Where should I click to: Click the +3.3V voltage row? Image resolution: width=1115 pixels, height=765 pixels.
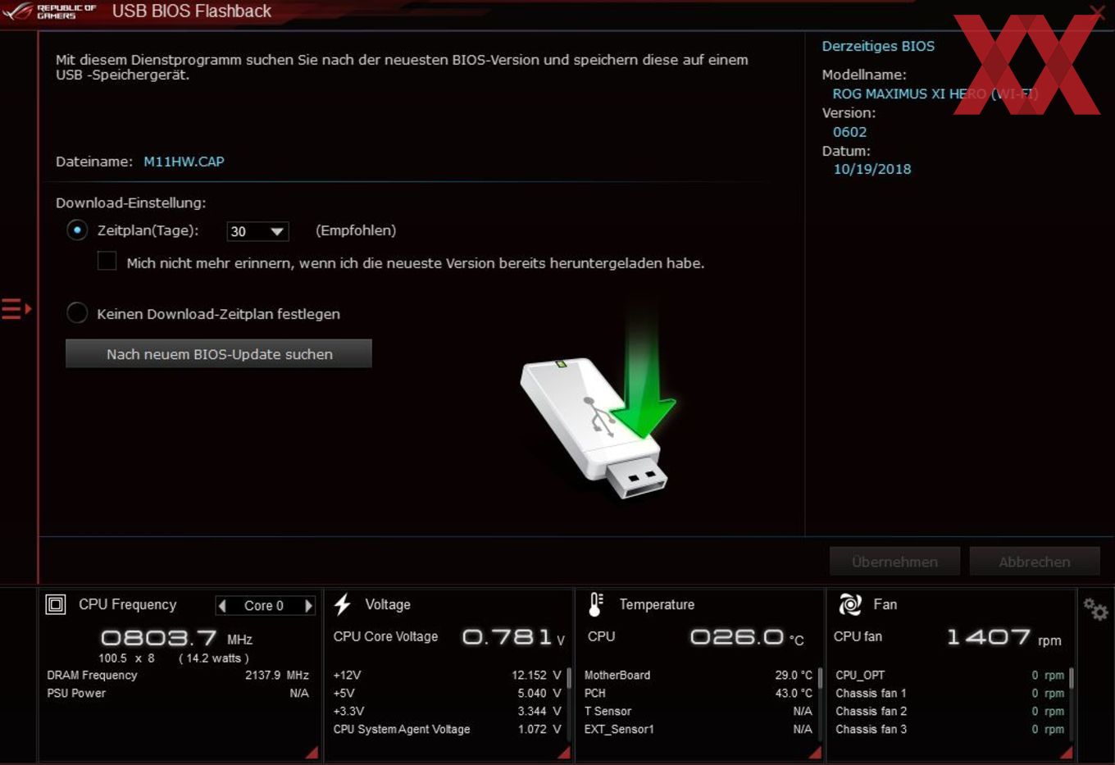(x=447, y=711)
